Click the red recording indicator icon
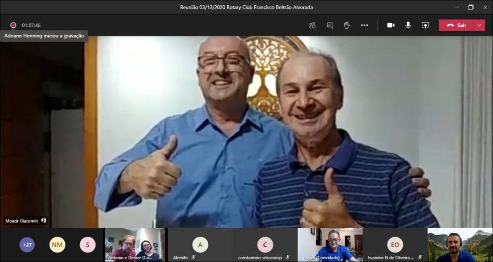Screen dimensions: 493x262 click(13, 25)
